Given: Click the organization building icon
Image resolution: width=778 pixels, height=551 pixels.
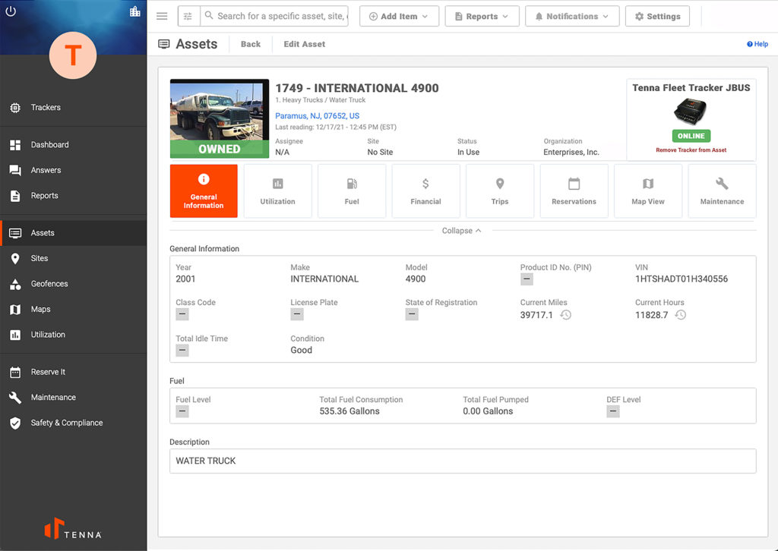Looking at the screenshot, I should [135, 11].
